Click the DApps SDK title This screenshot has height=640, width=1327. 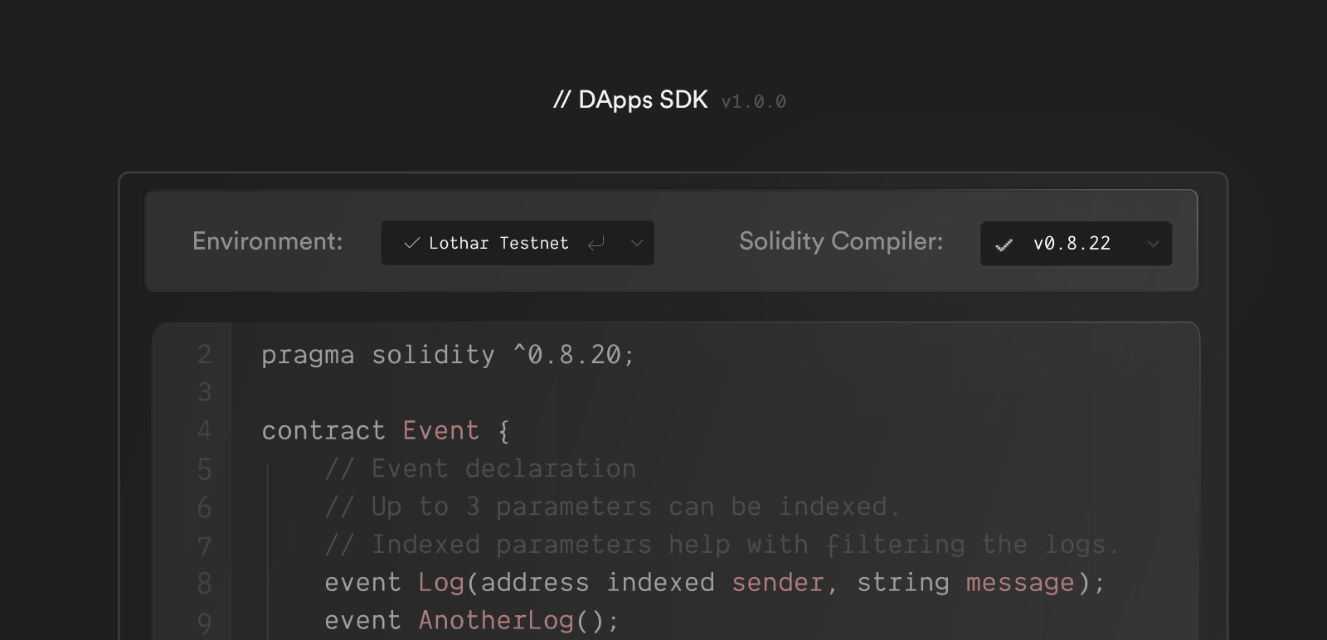coord(631,100)
